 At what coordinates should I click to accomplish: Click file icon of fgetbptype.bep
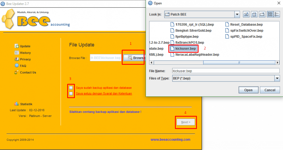click(x=172, y=36)
